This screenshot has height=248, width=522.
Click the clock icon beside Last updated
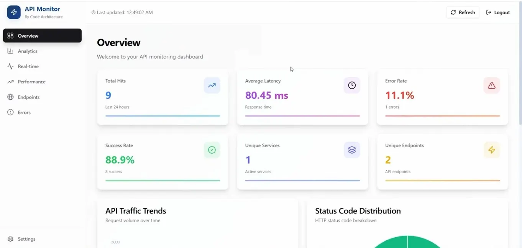[94, 12]
